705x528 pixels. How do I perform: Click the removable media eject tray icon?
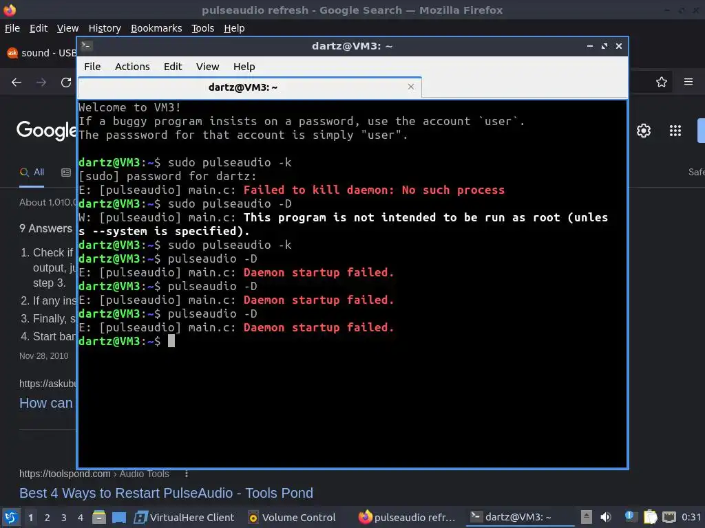[586, 517]
